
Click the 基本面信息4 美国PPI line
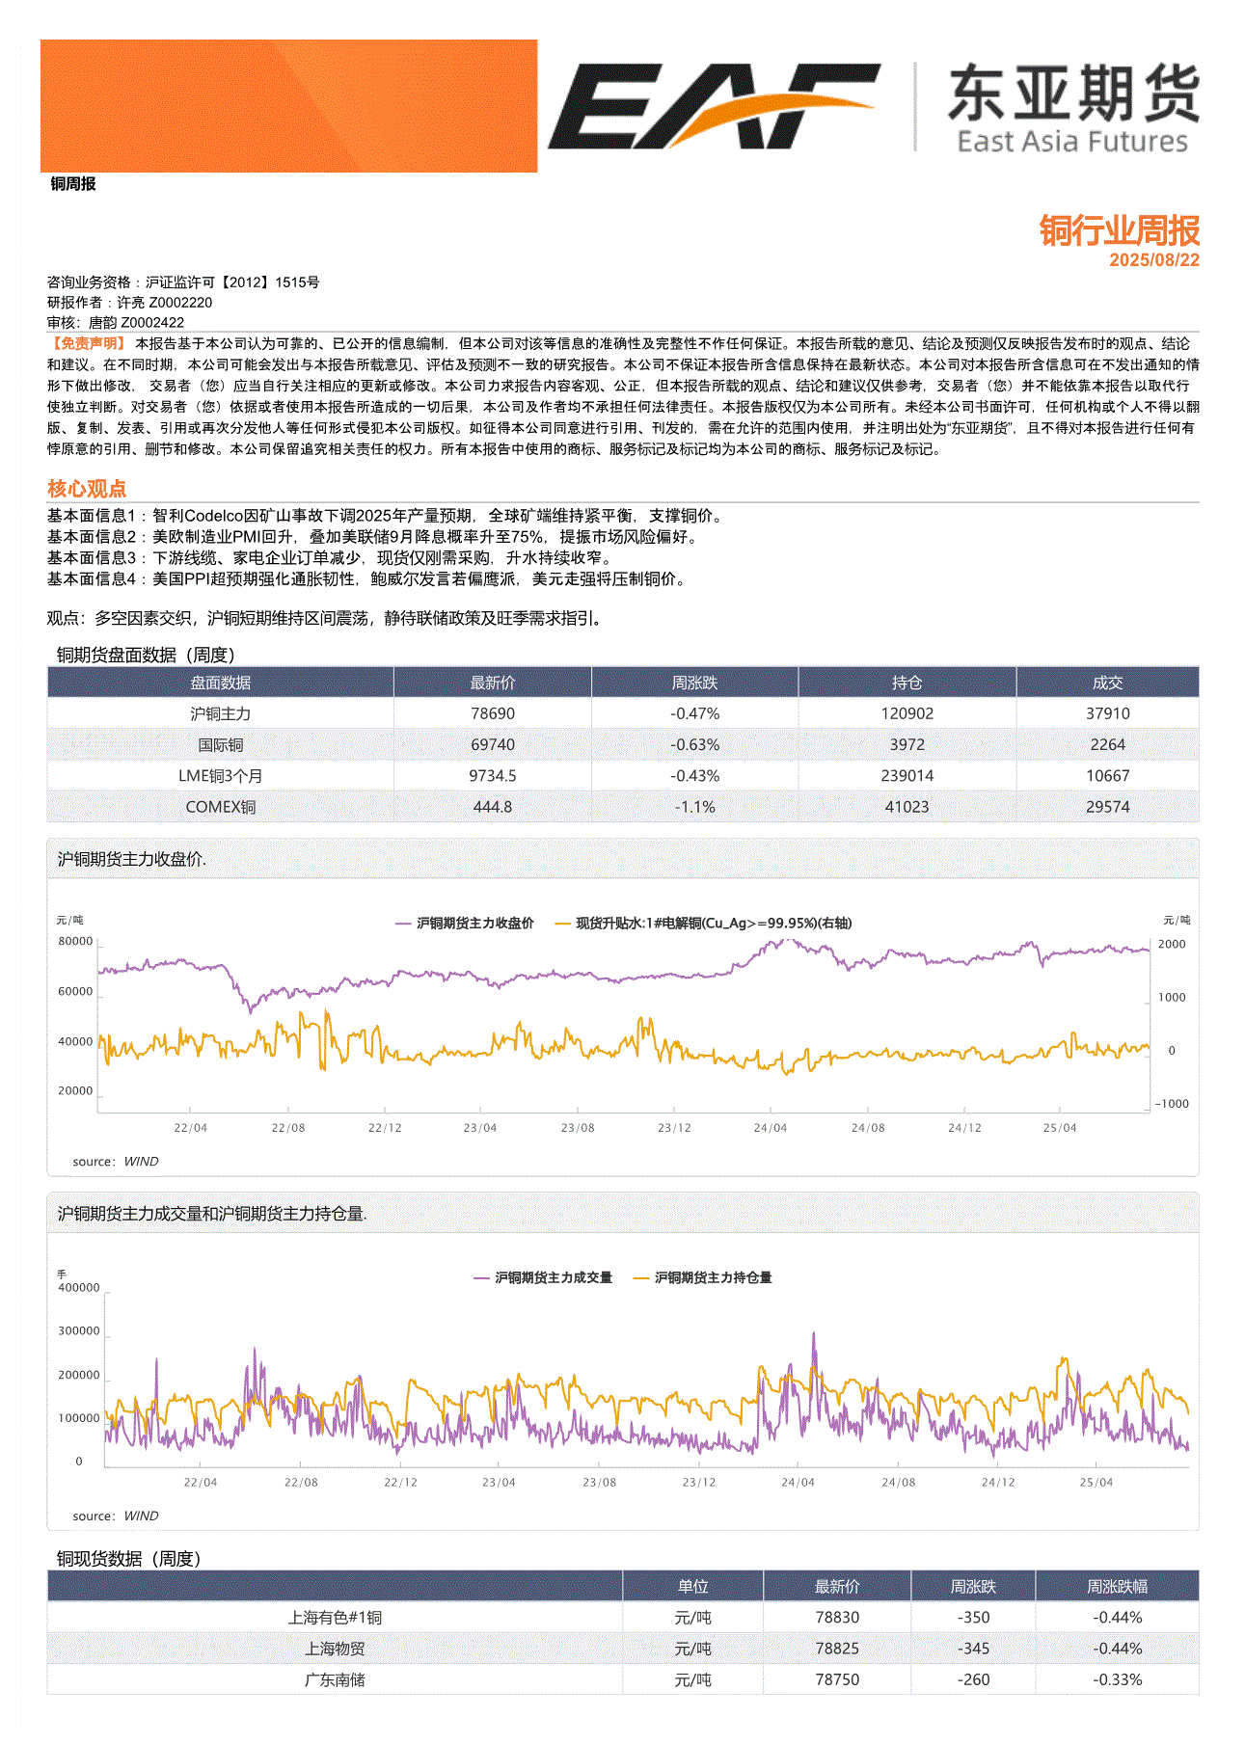[x=368, y=579]
